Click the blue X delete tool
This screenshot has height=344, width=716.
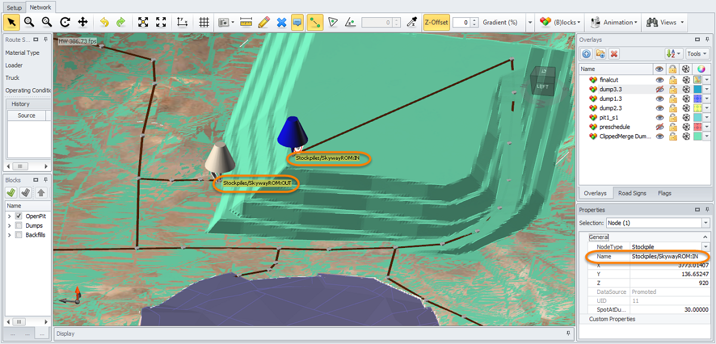click(282, 23)
